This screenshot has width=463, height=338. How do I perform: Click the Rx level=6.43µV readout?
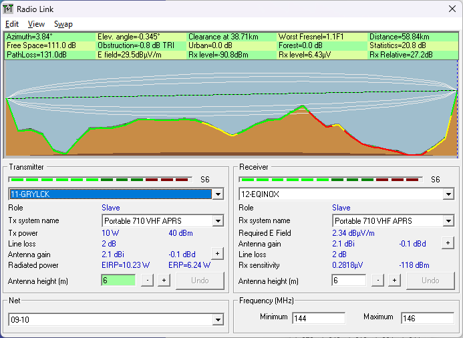[305, 55]
